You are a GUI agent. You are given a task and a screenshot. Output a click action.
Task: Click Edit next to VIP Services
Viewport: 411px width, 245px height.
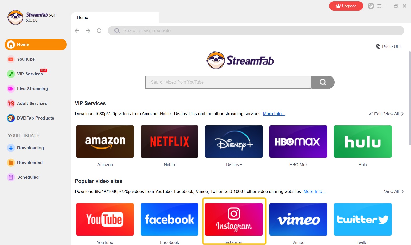point(375,114)
